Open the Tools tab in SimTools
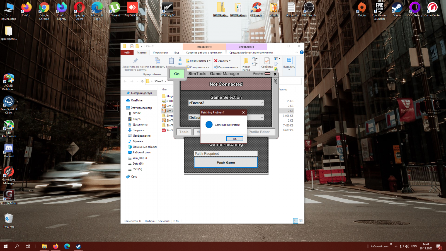This screenshot has height=251, width=446. 184,132
